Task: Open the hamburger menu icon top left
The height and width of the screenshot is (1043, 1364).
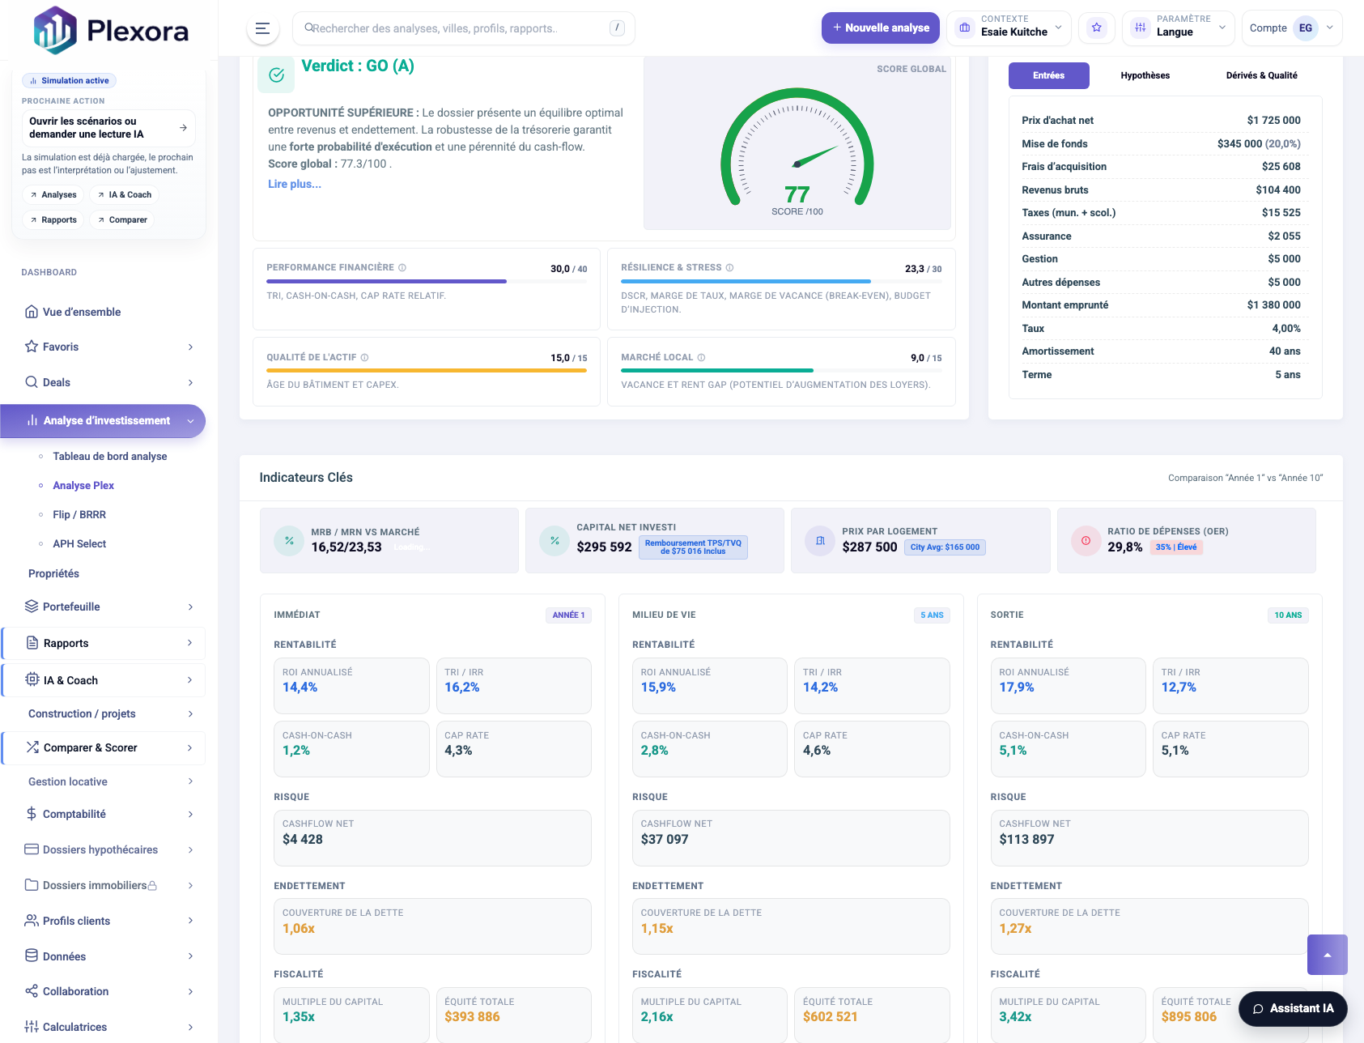Action: coord(261,28)
